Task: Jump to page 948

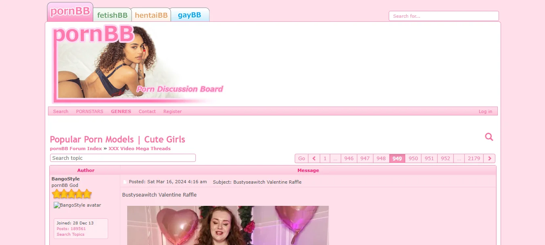Action: [381, 158]
